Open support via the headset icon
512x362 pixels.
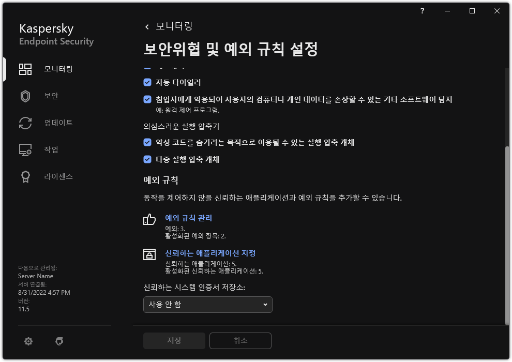point(59,341)
